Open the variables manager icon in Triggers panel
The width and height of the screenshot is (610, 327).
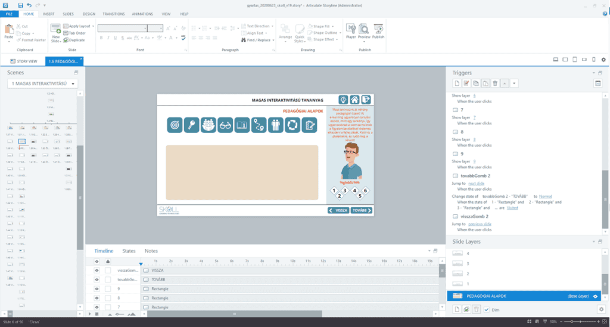(x=598, y=83)
